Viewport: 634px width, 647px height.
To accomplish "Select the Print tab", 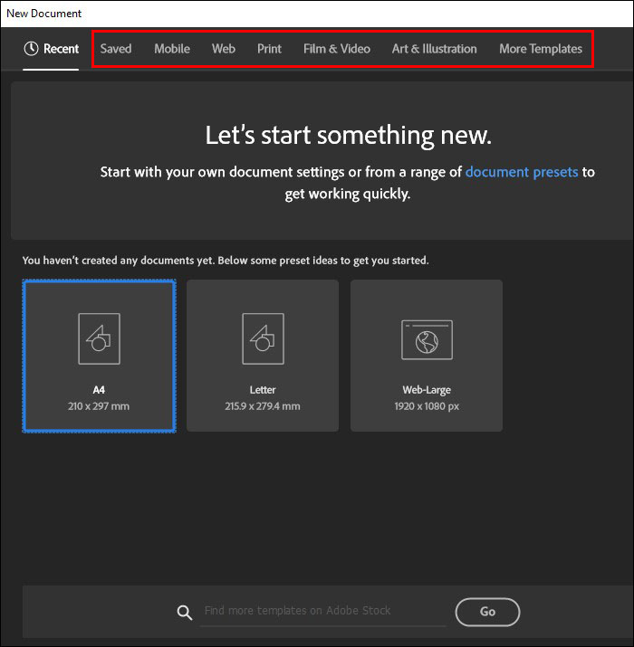I will coord(269,49).
